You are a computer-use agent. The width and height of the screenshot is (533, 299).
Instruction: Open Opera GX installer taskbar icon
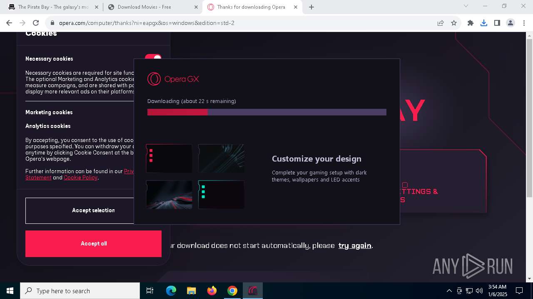click(x=253, y=291)
